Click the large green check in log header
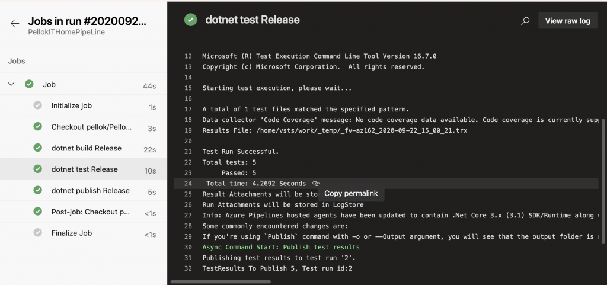 pyautogui.click(x=190, y=20)
